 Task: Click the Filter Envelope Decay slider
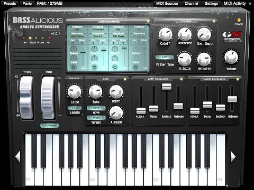tap(207, 104)
